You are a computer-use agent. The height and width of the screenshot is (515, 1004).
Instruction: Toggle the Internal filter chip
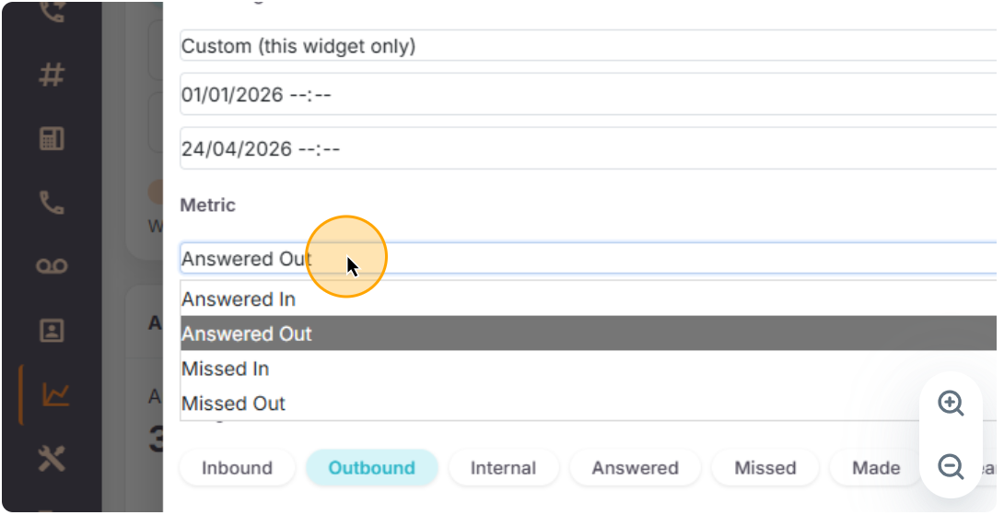(503, 468)
